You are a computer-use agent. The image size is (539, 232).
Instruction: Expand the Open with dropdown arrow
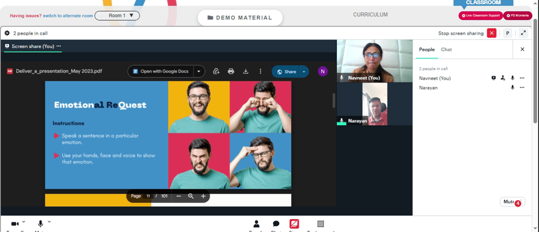click(x=199, y=71)
